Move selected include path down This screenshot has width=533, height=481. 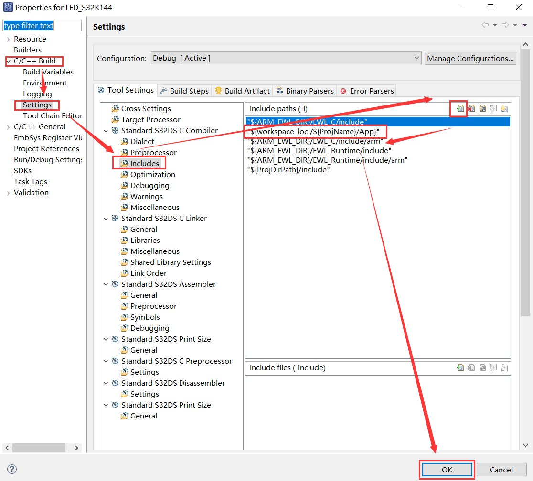(504, 109)
